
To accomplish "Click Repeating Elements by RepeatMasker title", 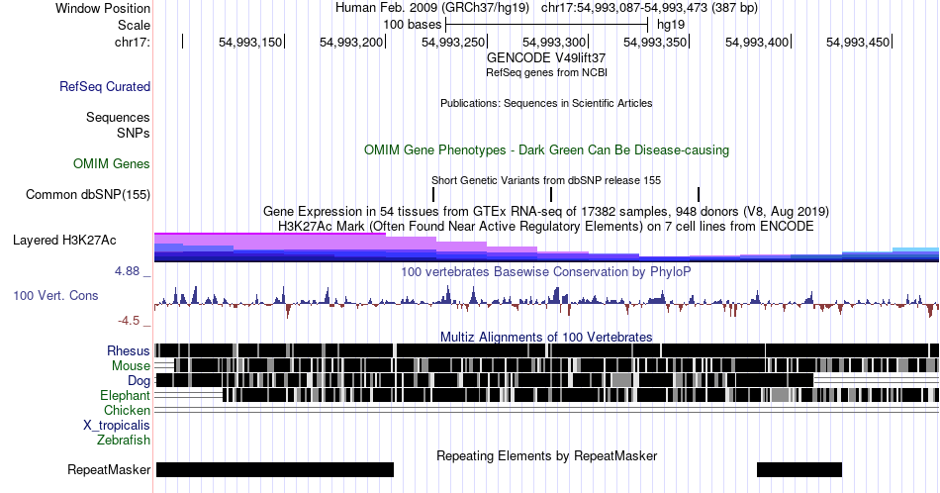I will pyautogui.click(x=546, y=455).
